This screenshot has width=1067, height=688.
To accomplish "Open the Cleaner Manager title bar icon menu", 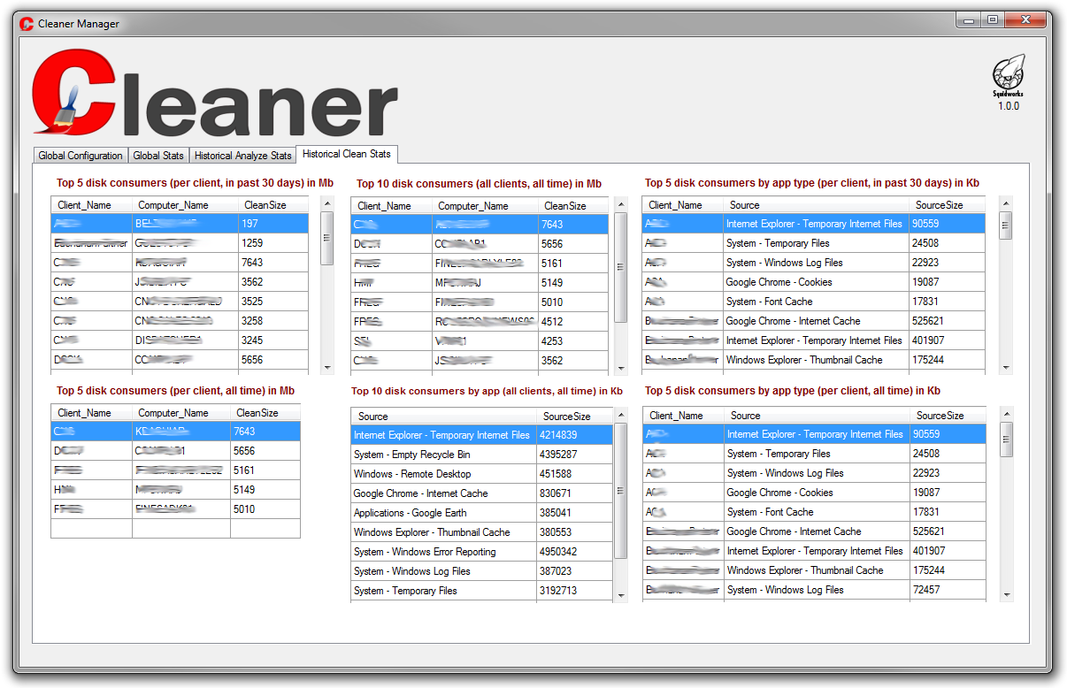I will tap(27, 24).
